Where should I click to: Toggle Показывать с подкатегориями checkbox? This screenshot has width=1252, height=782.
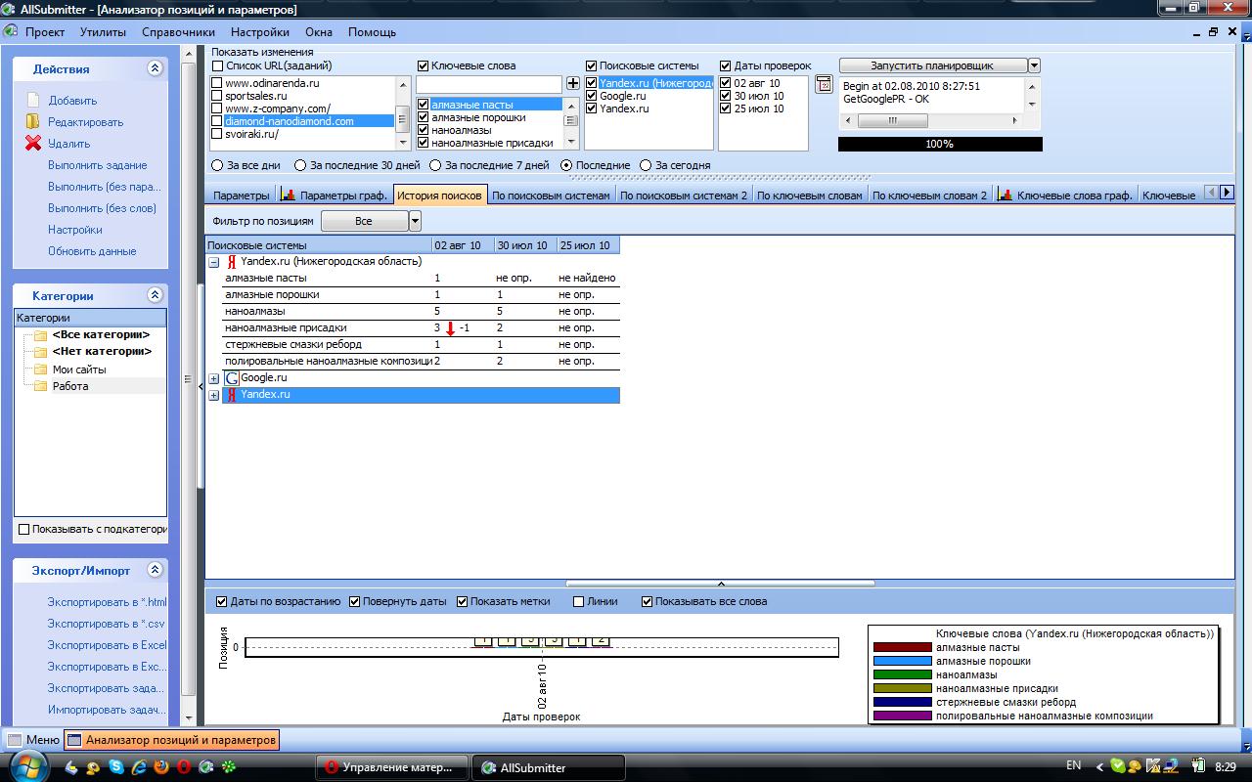point(24,529)
